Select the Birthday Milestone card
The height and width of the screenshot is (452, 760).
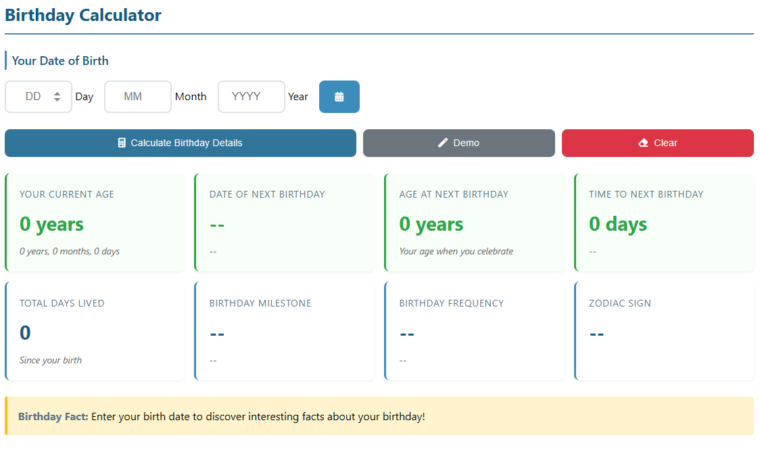[284, 332]
